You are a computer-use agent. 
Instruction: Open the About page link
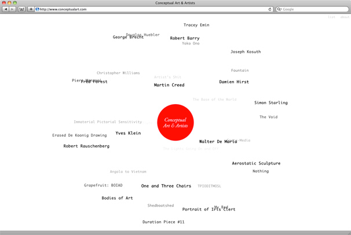pos(345,17)
